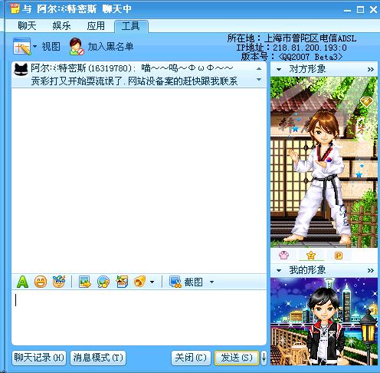380x373 pixels.
Task: Open the send options arrow beside 发送
Action: [x=264, y=358]
